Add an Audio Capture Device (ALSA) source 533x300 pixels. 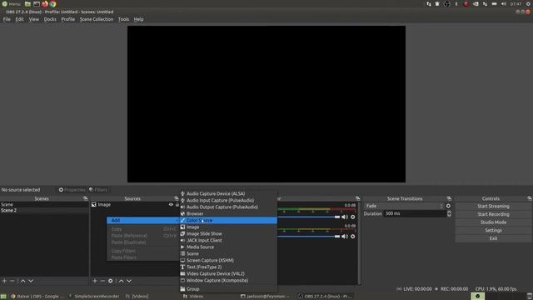tap(228, 193)
